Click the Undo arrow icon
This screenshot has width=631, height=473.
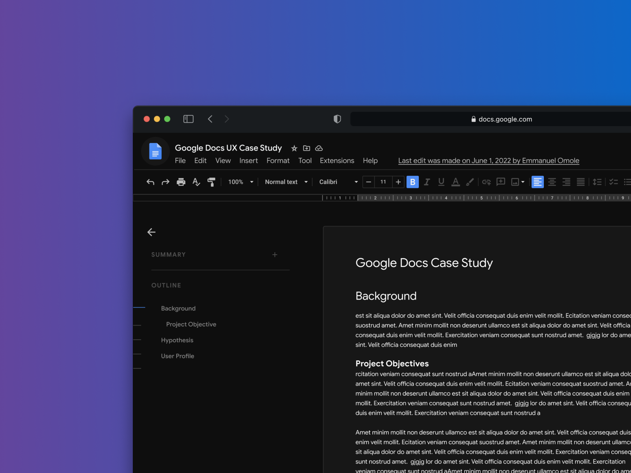coord(150,182)
